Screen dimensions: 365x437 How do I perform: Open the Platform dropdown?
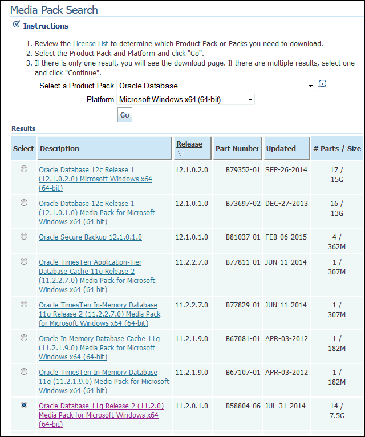click(x=185, y=99)
